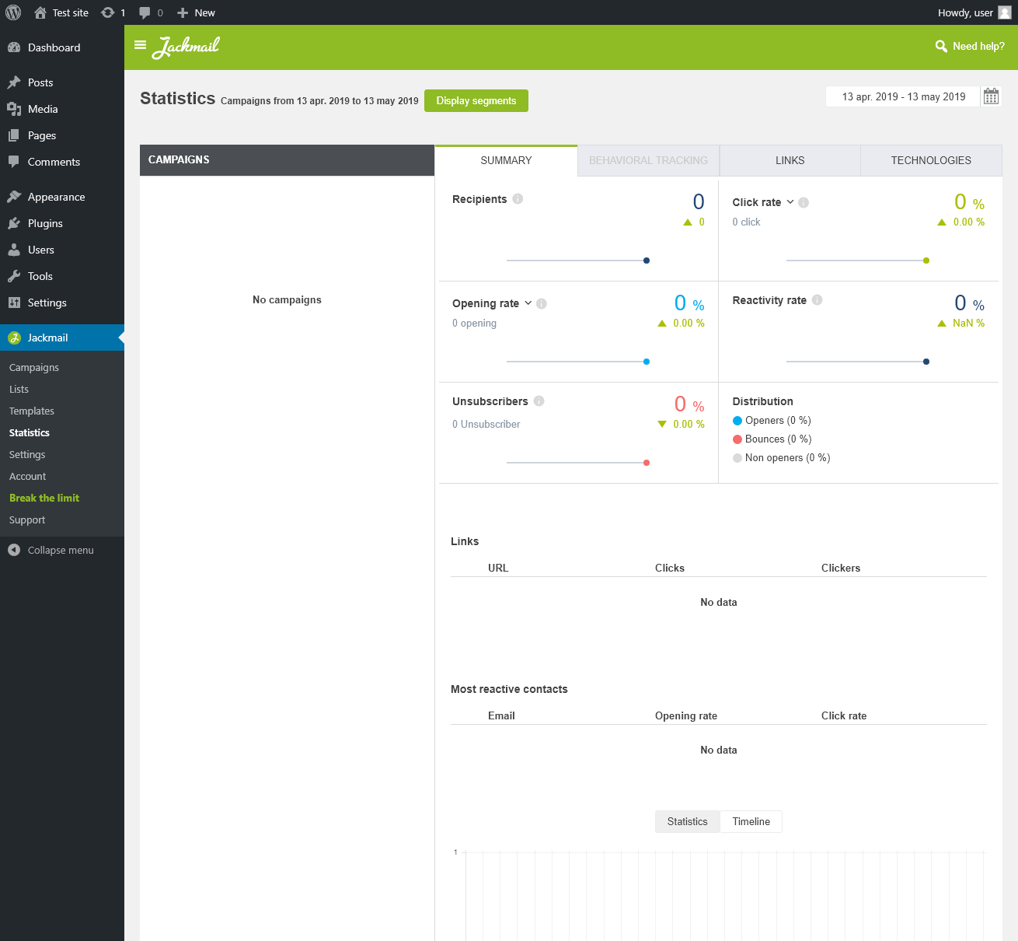Open the Campaigns submenu link

(34, 367)
